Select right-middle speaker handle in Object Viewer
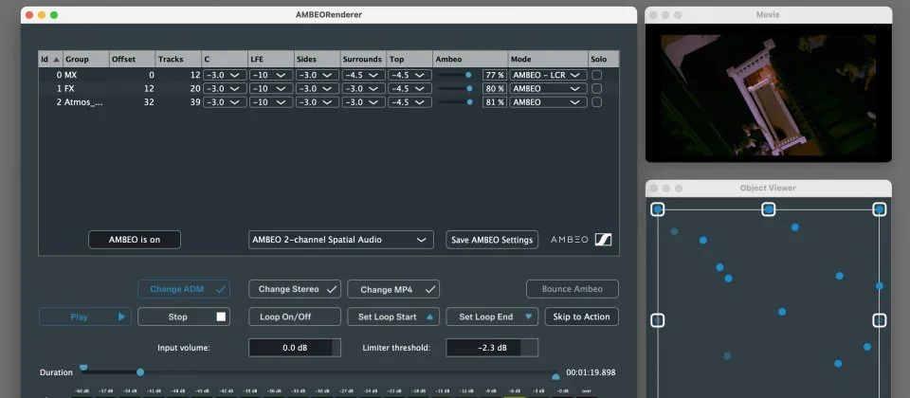 click(x=879, y=320)
